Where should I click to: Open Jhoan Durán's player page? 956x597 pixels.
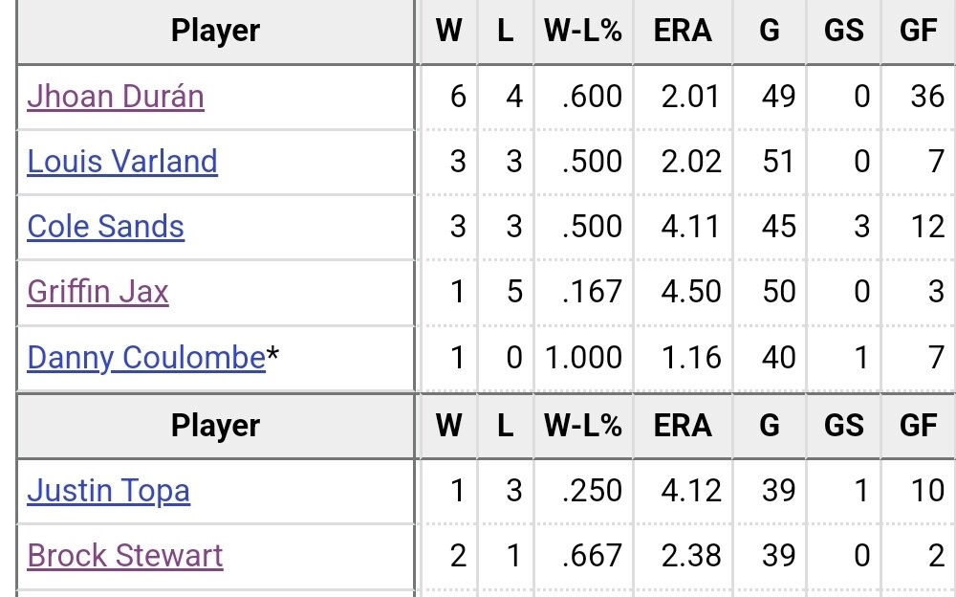[x=115, y=97]
